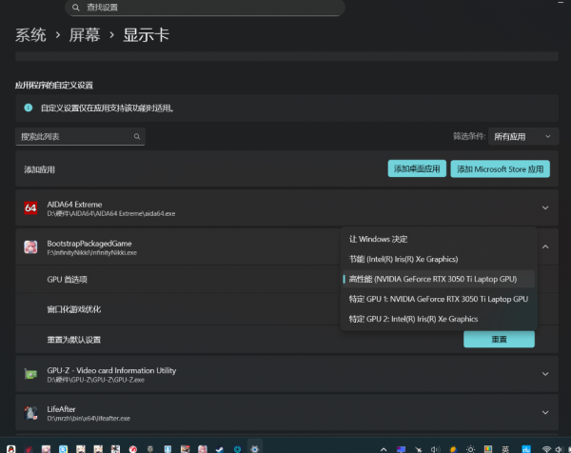Screen dimensions: 571x453
Task: Go back to 系统 in the breadcrumb
Action: [30, 35]
